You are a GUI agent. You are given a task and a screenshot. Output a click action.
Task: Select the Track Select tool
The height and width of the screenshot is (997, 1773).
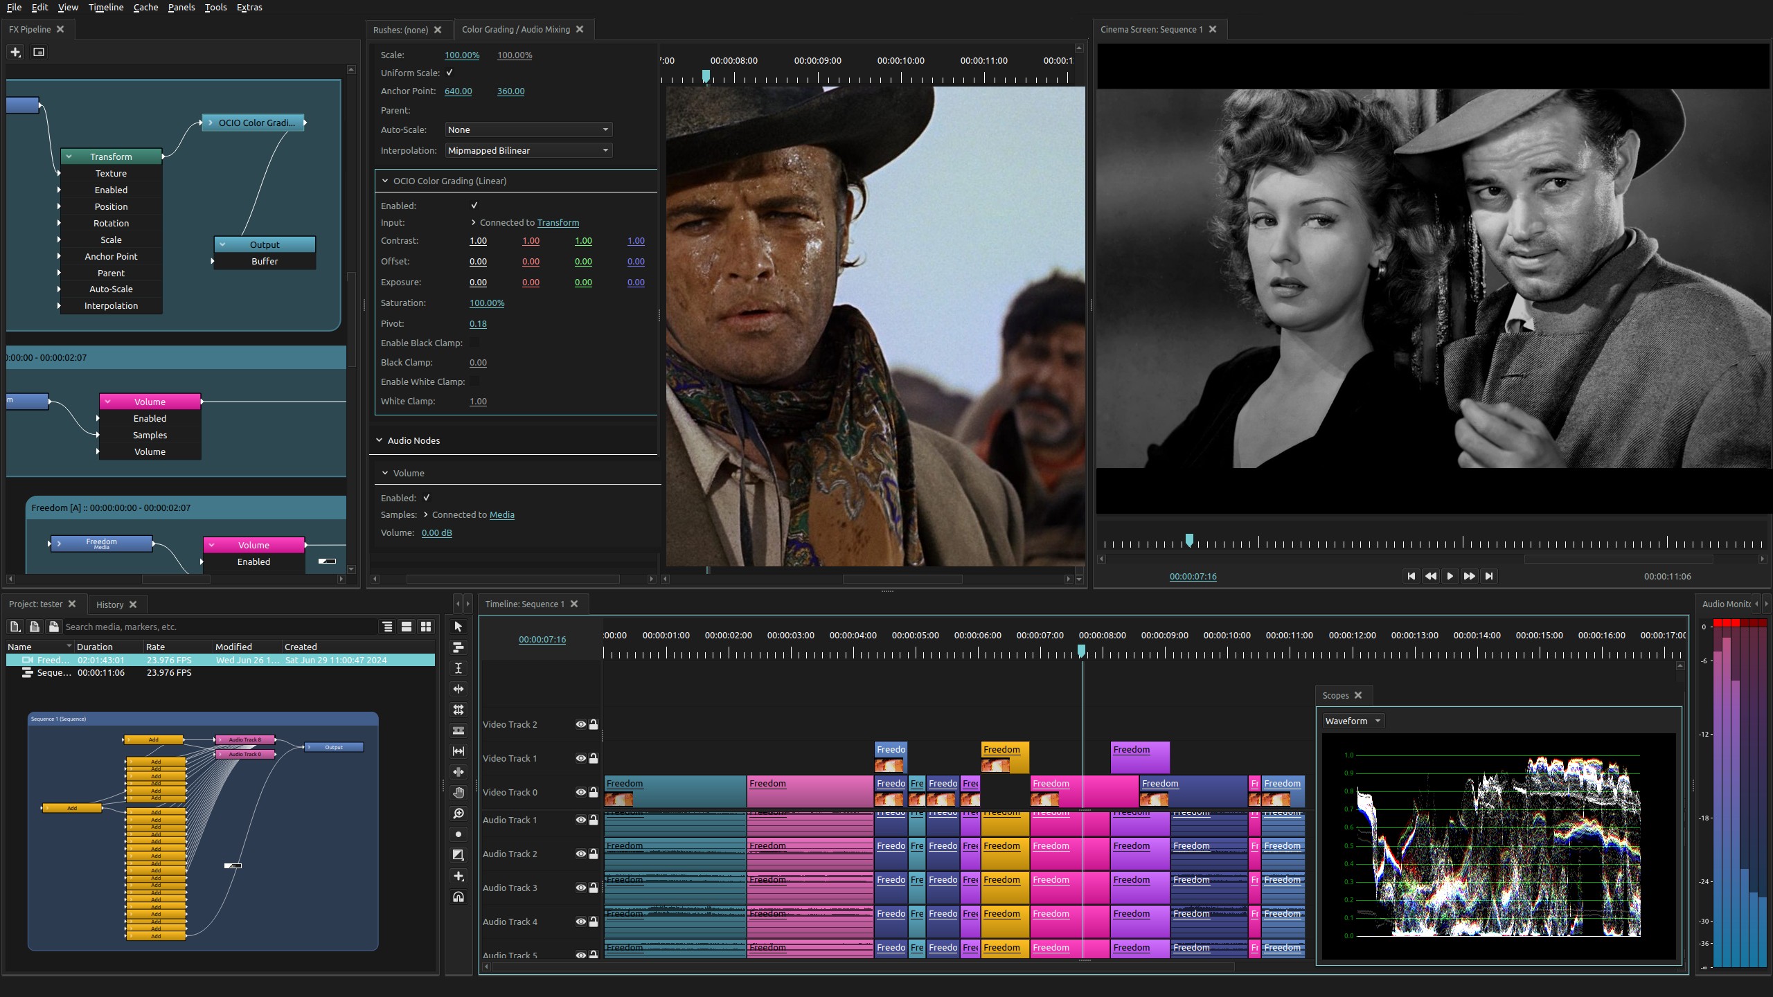[x=458, y=647]
